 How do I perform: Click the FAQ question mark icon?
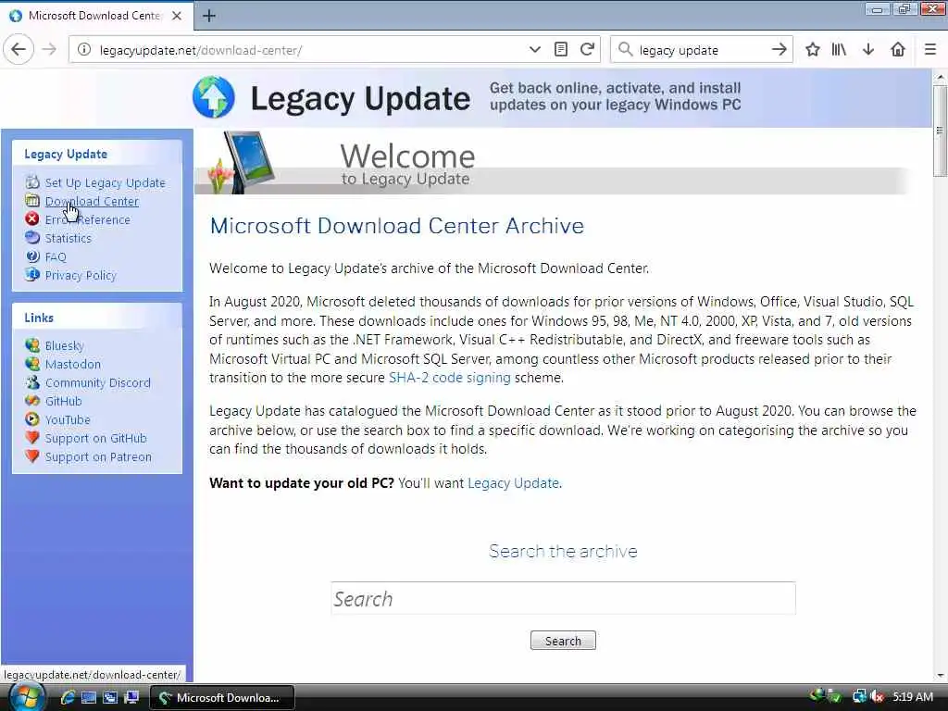32,256
